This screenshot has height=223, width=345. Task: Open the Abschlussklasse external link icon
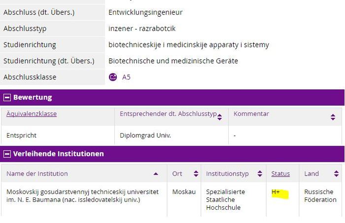tap(113, 77)
